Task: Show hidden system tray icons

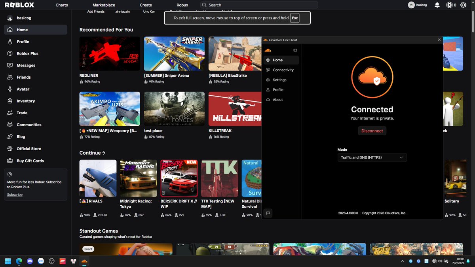Action: coord(403,261)
